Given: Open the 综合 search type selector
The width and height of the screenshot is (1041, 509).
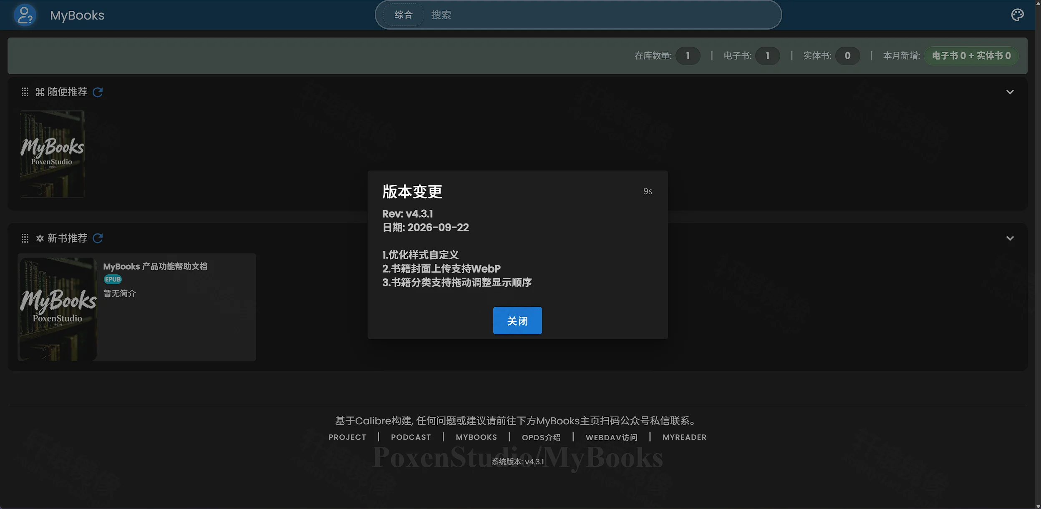Looking at the screenshot, I should coord(403,15).
